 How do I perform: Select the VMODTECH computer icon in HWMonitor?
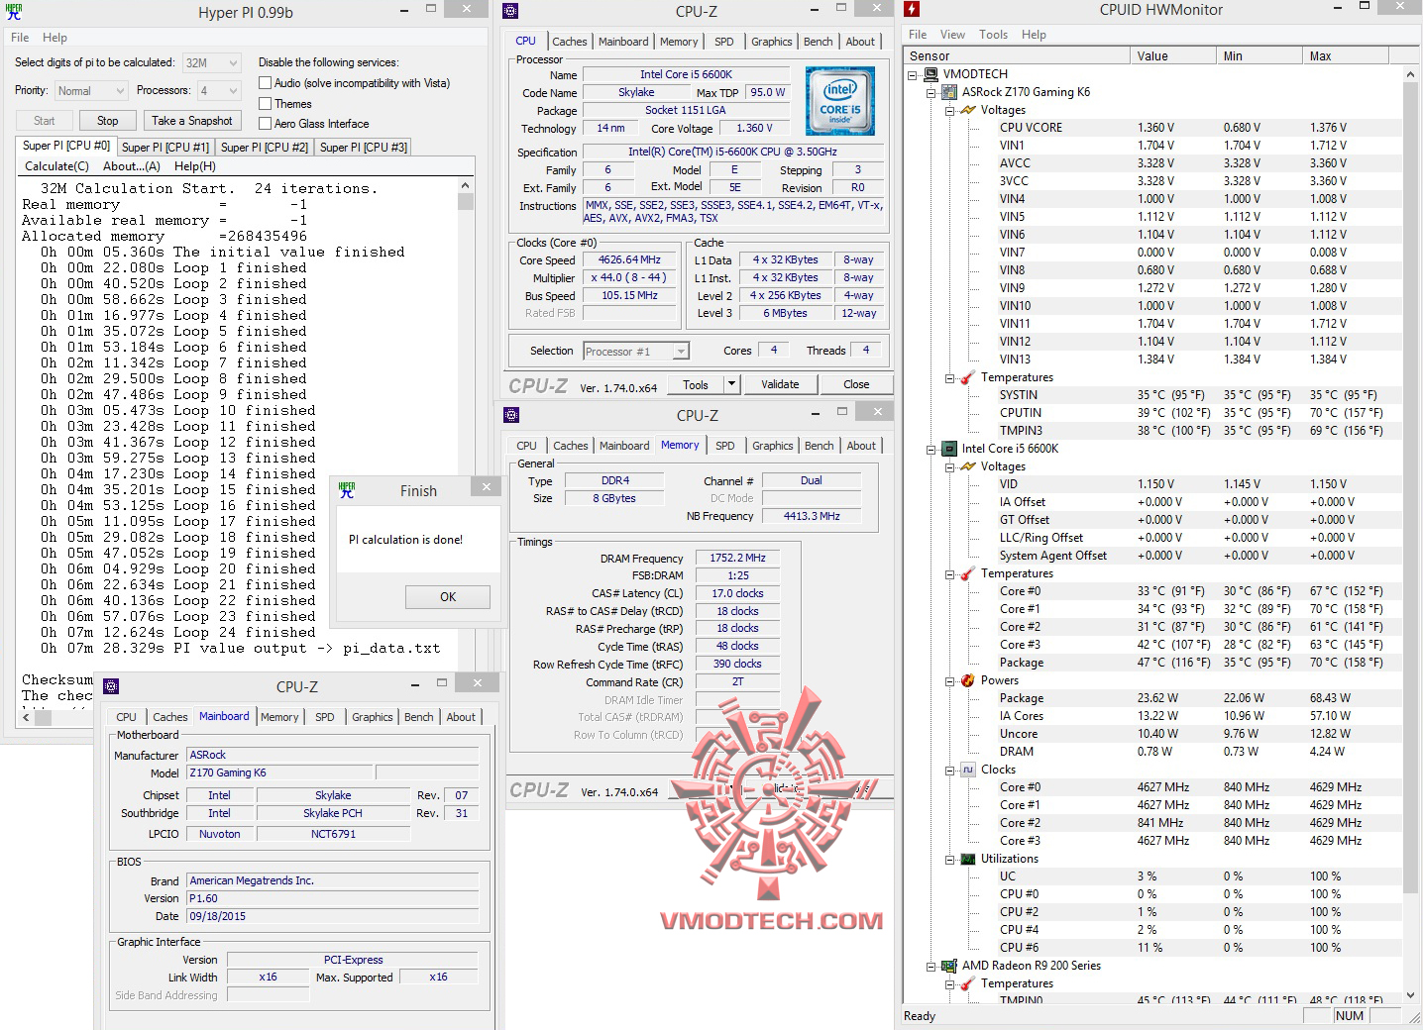coord(931,74)
